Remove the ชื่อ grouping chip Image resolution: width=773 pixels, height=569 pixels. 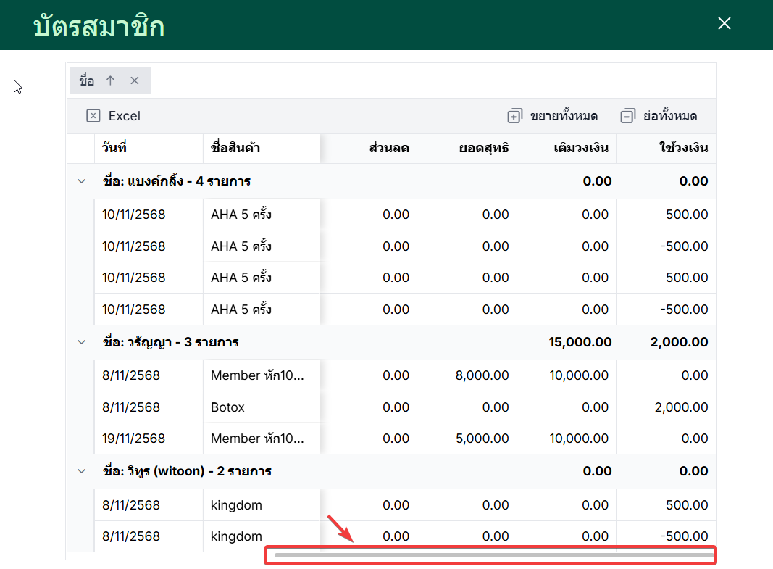[x=134, y=80]
